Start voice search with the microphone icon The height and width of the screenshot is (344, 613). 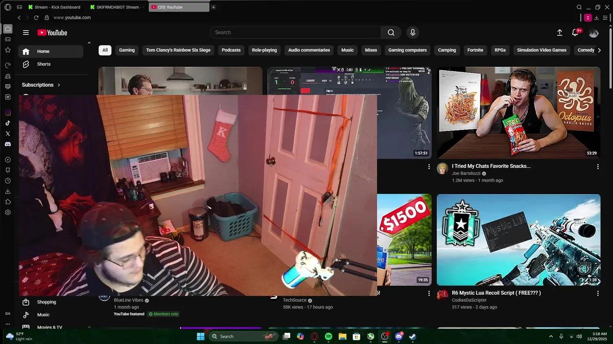click(x=413, y=32)
